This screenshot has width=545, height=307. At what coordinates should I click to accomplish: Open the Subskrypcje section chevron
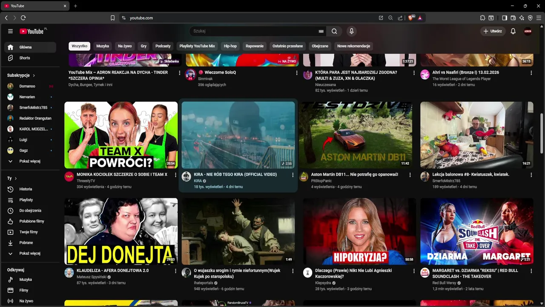point(34,75)
